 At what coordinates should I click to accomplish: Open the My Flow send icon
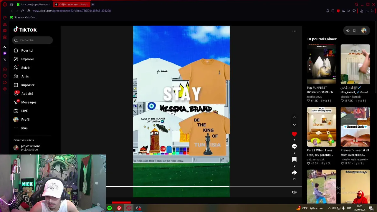click(349, 11)
